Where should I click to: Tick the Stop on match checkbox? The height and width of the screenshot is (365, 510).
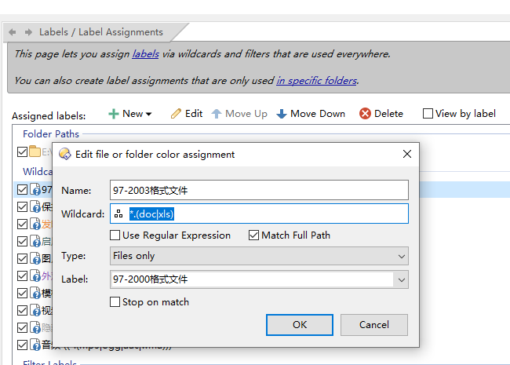[x=115, y=301]
